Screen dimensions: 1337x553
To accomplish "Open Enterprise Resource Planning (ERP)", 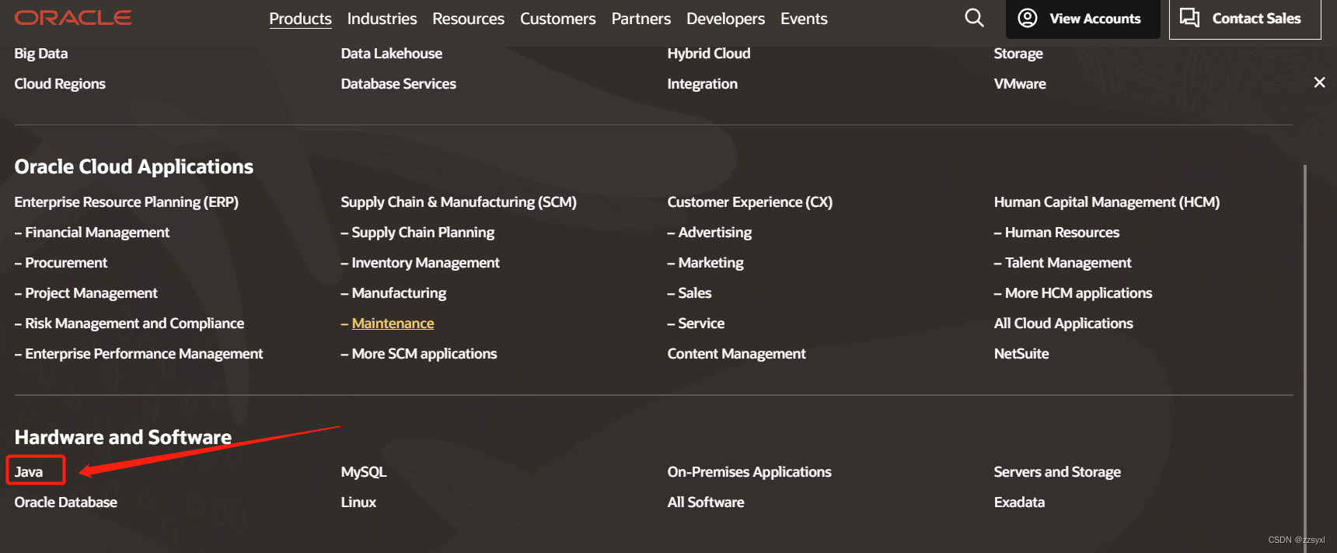I will 126,202.
